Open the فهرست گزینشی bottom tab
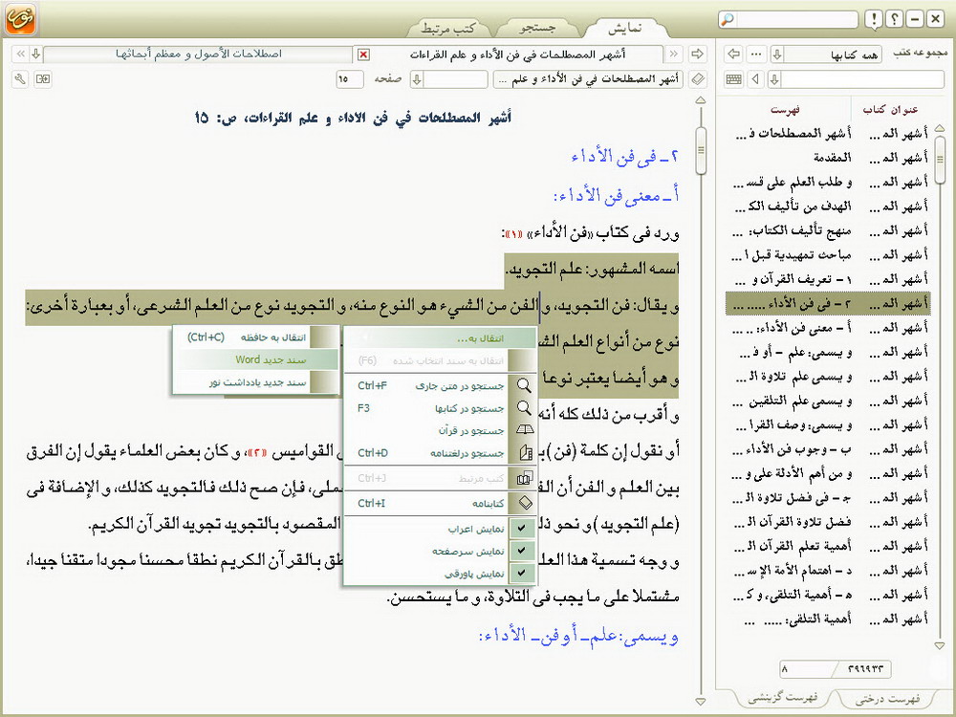 point(783,698)
